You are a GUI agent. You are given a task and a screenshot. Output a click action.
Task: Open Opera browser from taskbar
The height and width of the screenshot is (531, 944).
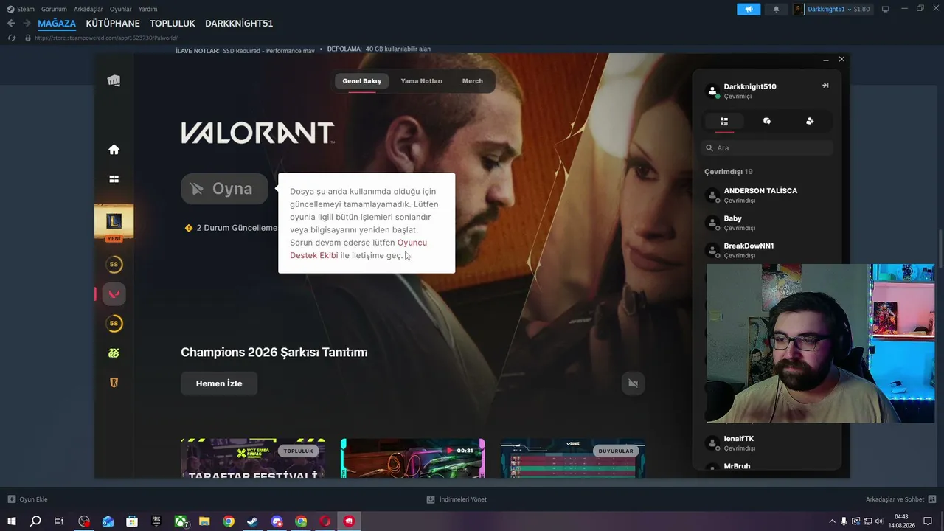click(x=324, y=521)
